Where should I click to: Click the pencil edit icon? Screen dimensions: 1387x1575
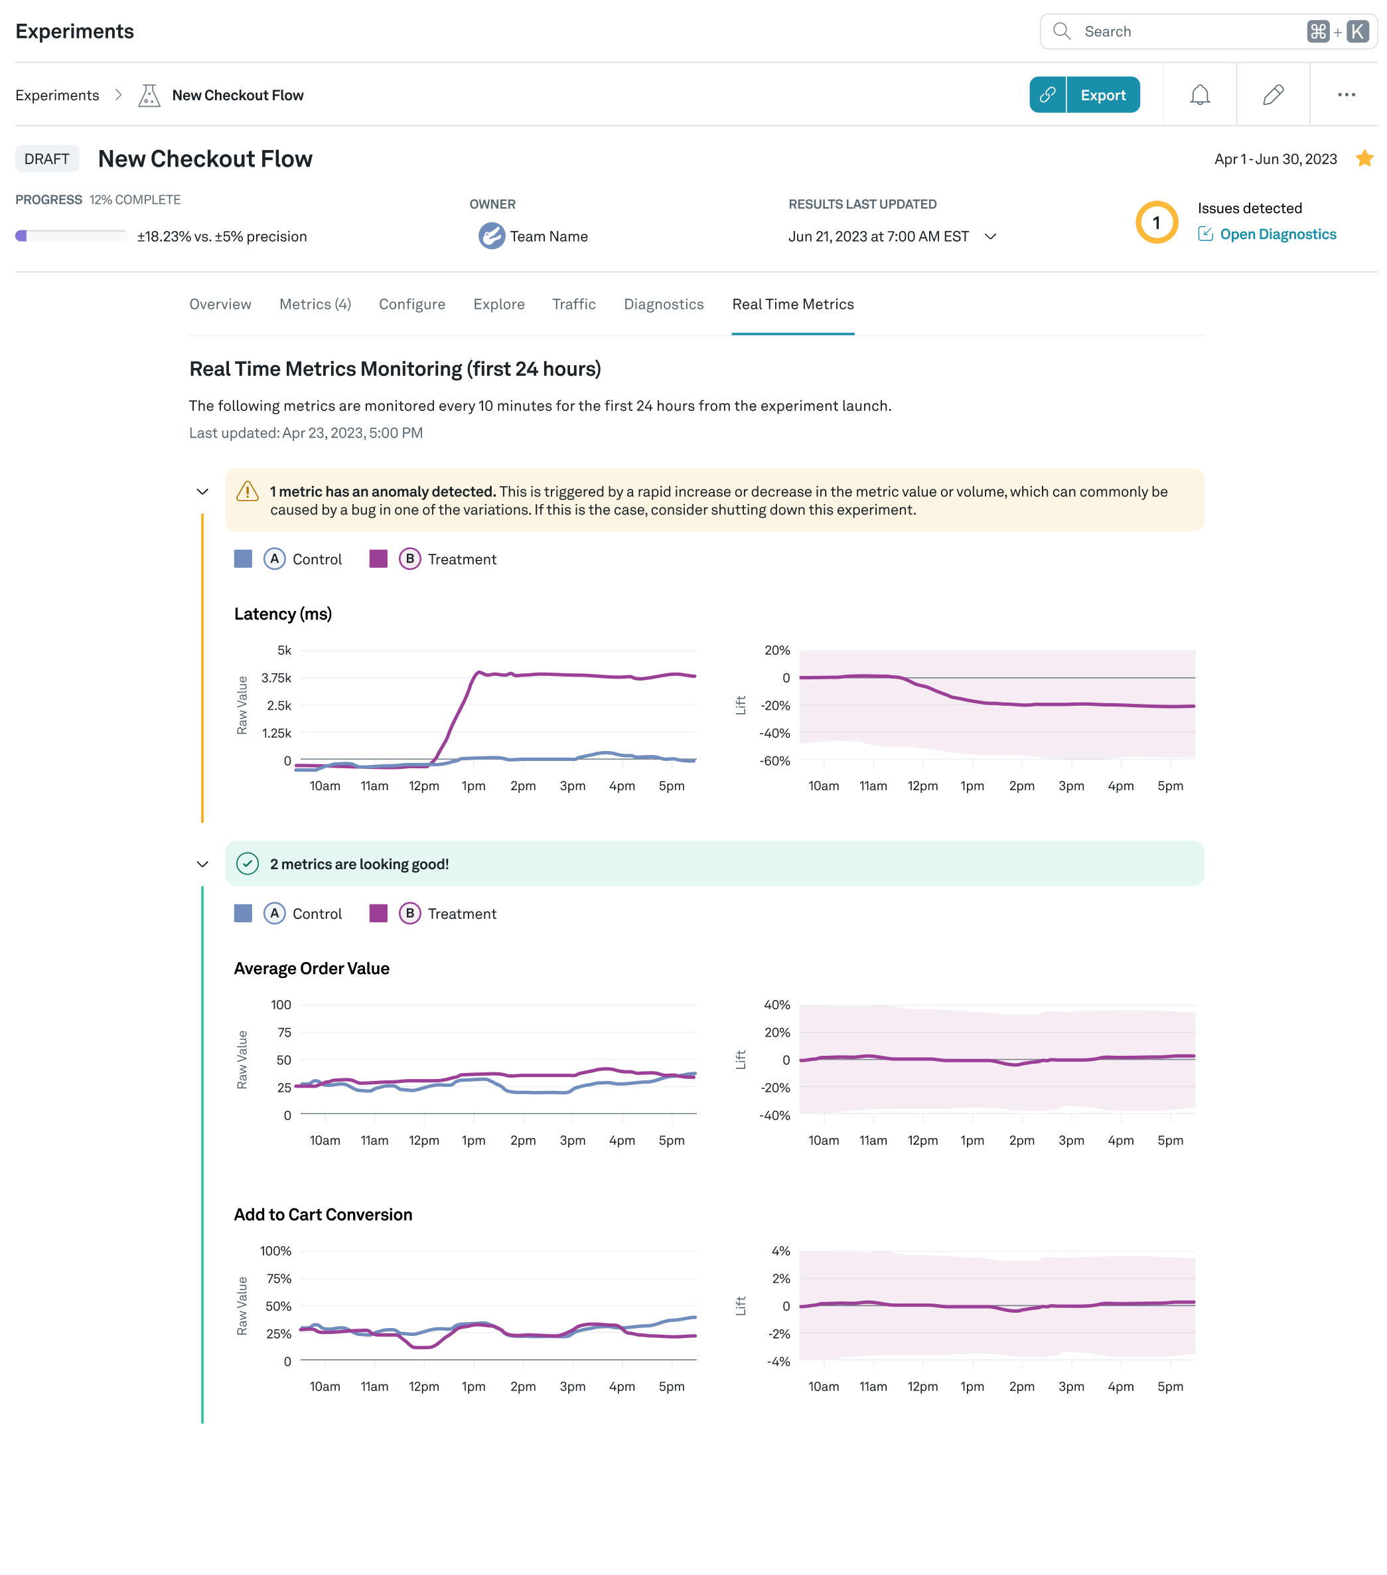point(1273,95)
